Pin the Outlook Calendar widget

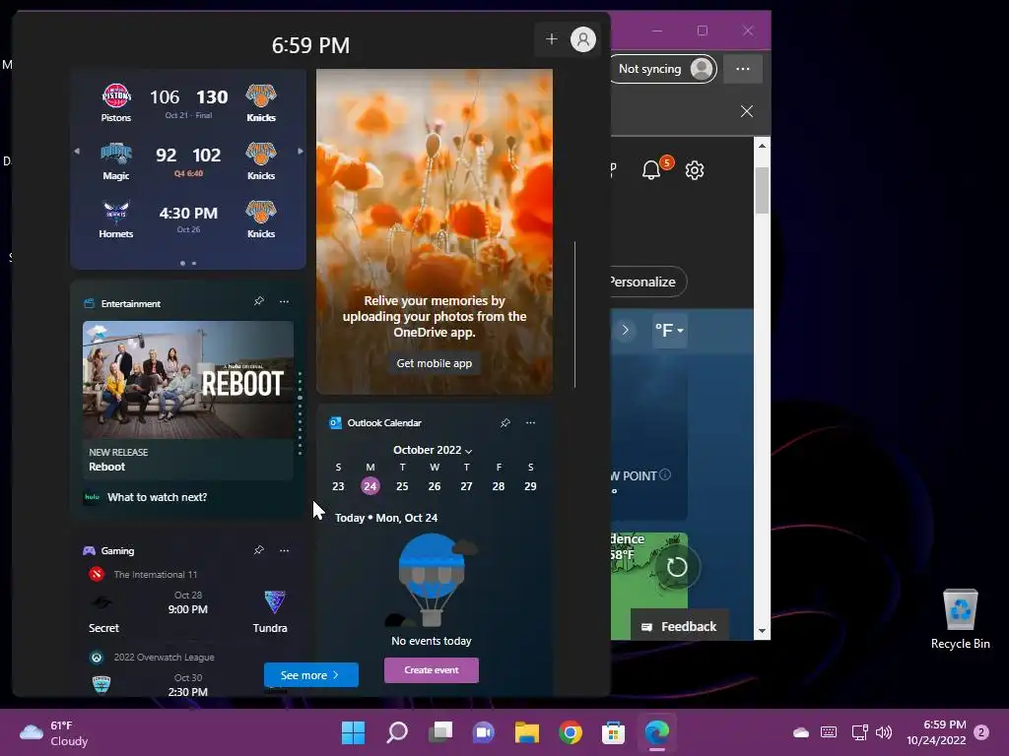[x=505, y=422]
